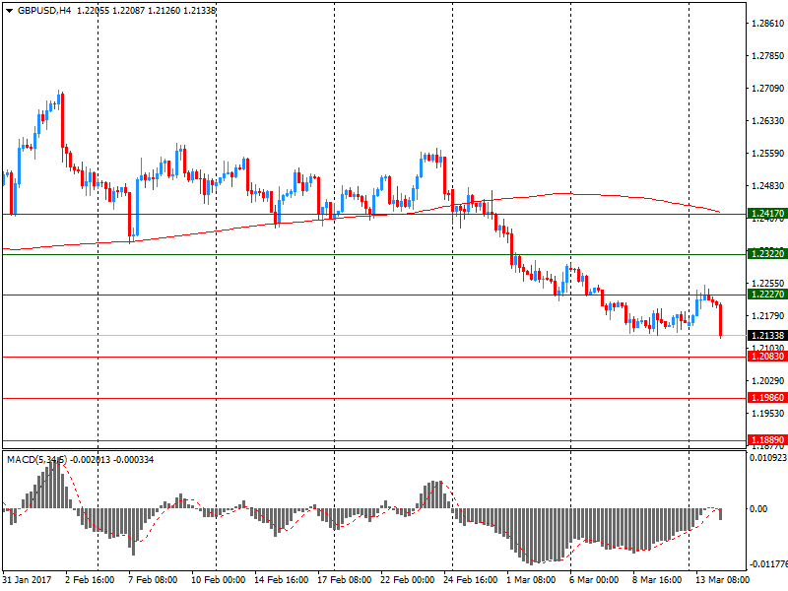Click the 13 Mar 08:00 time label
This screenshot has height=591, width=788.
point(723,580)
